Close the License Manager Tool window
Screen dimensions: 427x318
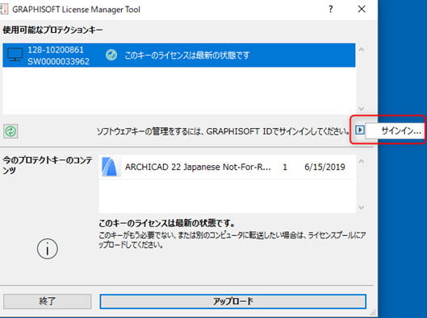[362, 9]
